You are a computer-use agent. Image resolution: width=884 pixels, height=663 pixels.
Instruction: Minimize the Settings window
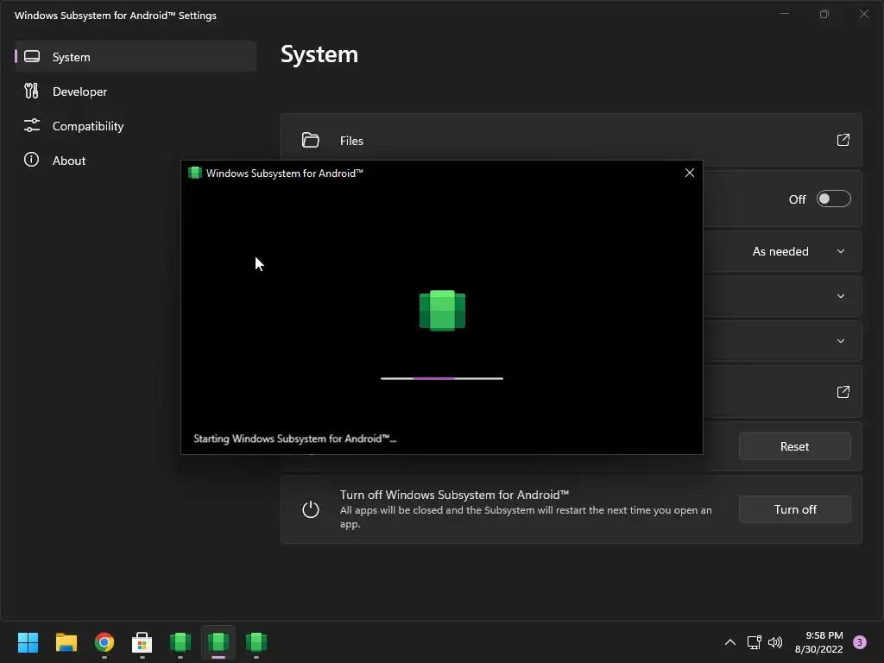coord(784,14)
